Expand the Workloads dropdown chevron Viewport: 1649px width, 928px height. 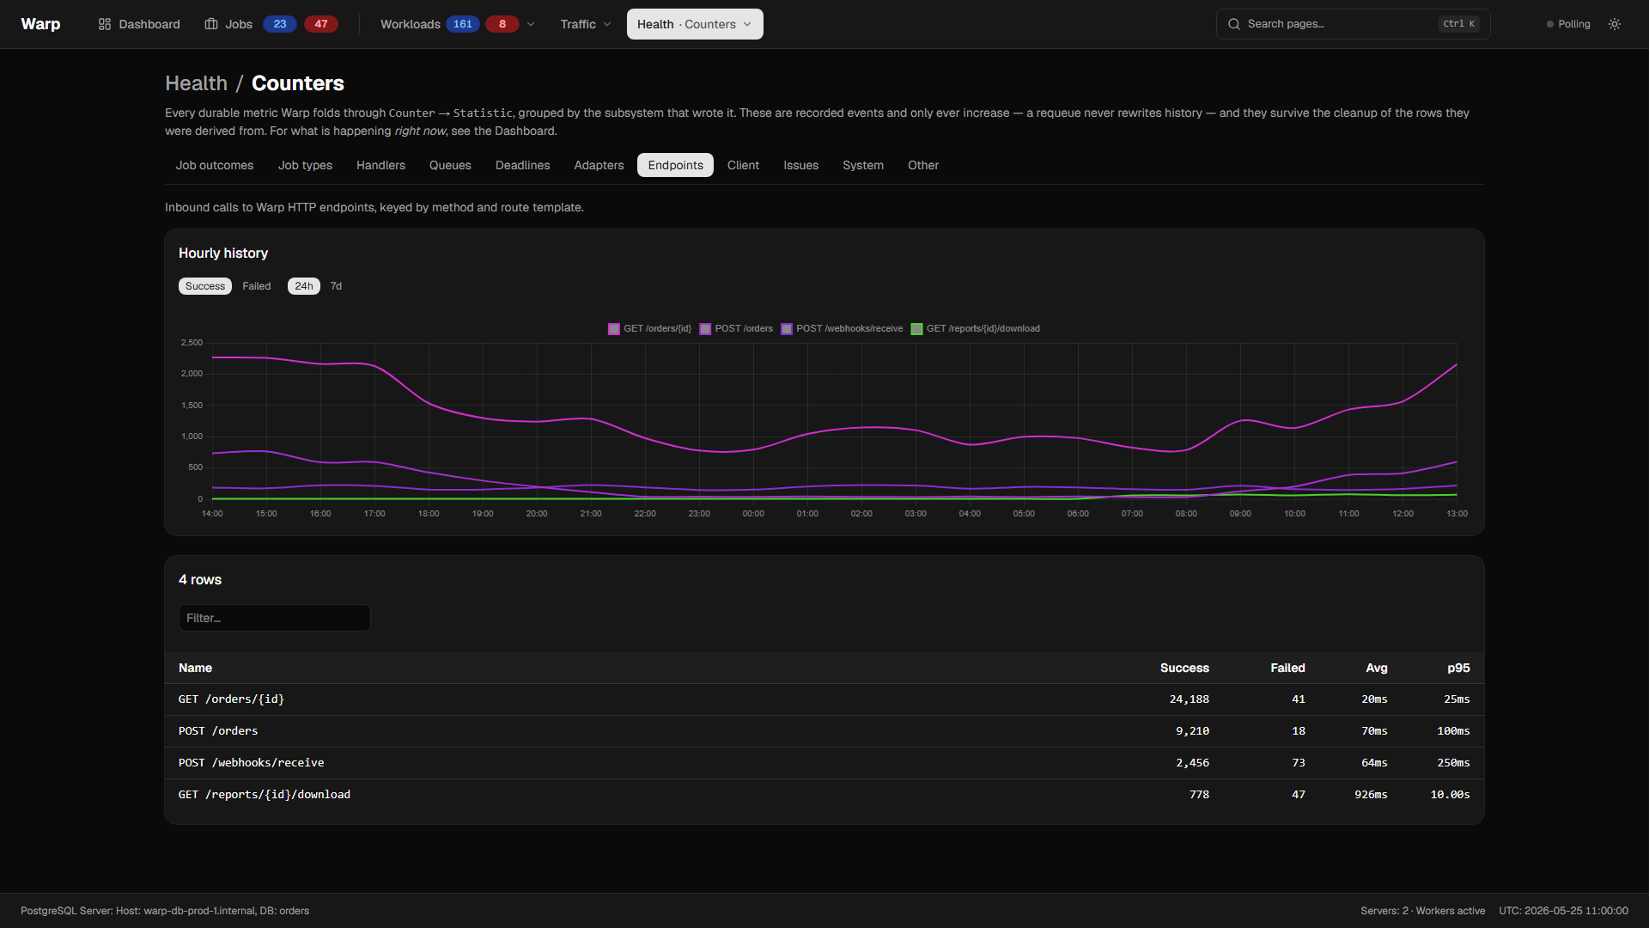click(531, 24)
